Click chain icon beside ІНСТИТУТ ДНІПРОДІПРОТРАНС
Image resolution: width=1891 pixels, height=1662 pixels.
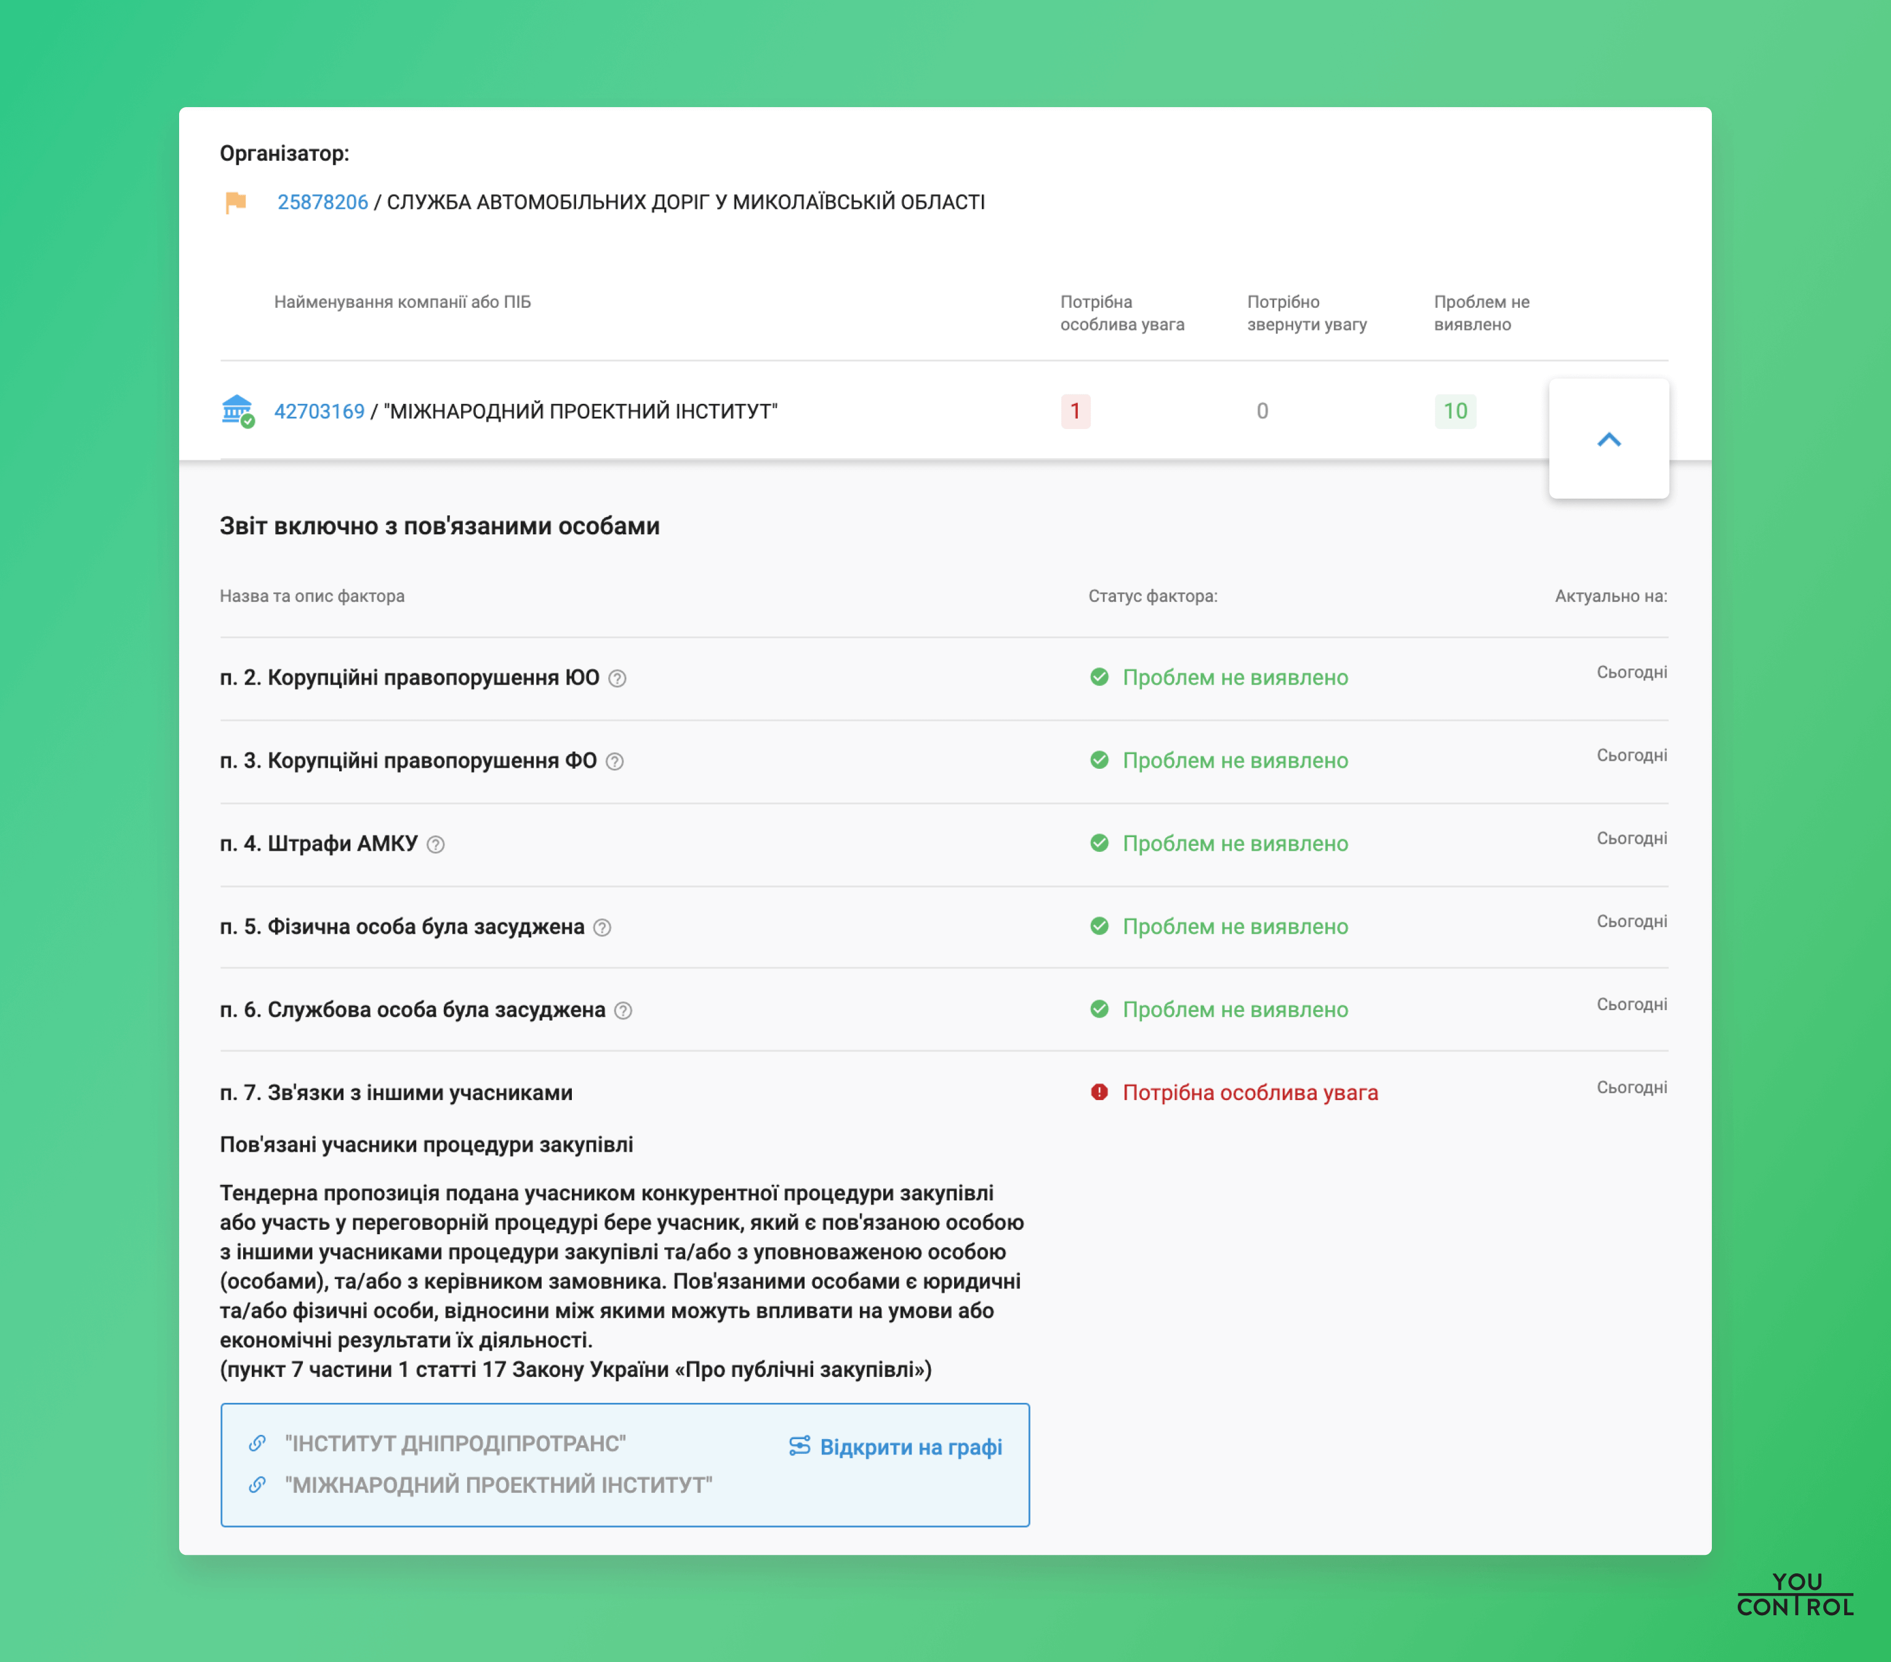(257, 1443)
